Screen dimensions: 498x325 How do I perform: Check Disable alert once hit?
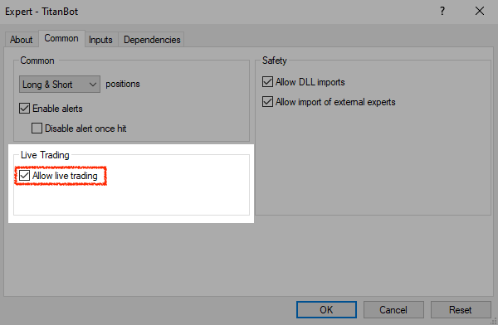coord(37,129)
